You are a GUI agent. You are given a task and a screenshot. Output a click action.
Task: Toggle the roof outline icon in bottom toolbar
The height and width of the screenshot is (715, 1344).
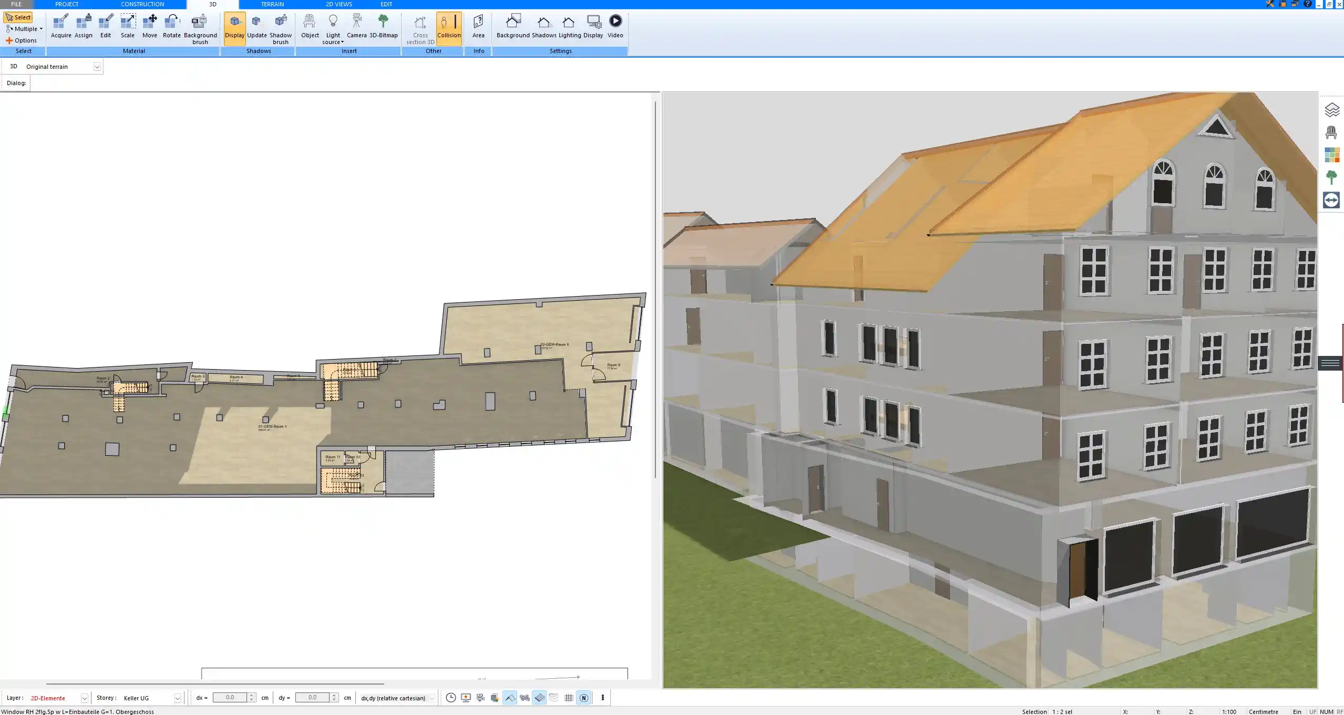coord(510,698)
